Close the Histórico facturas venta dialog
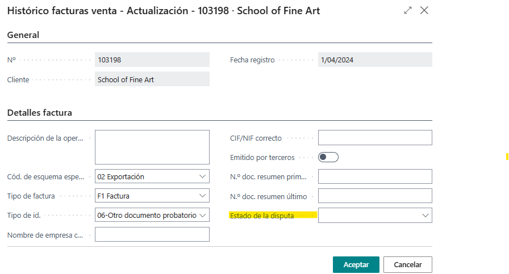The image size is (509, 274). click(424, 11)
